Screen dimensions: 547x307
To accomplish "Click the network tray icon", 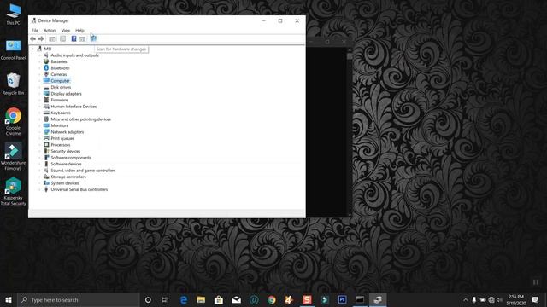I will coord(491,299).
